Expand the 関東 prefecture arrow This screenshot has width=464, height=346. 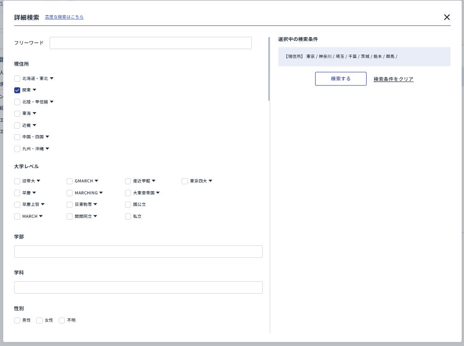tap(34, 90)
